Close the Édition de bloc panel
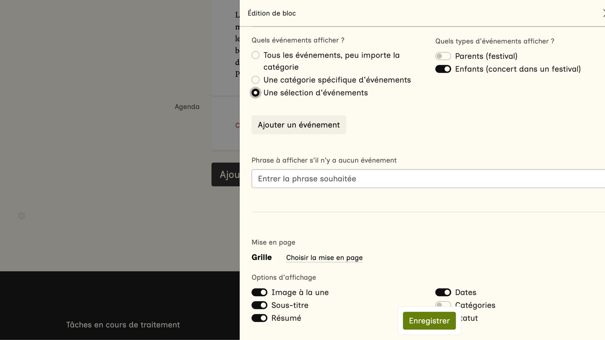605x340 pixels. [603, 13]
